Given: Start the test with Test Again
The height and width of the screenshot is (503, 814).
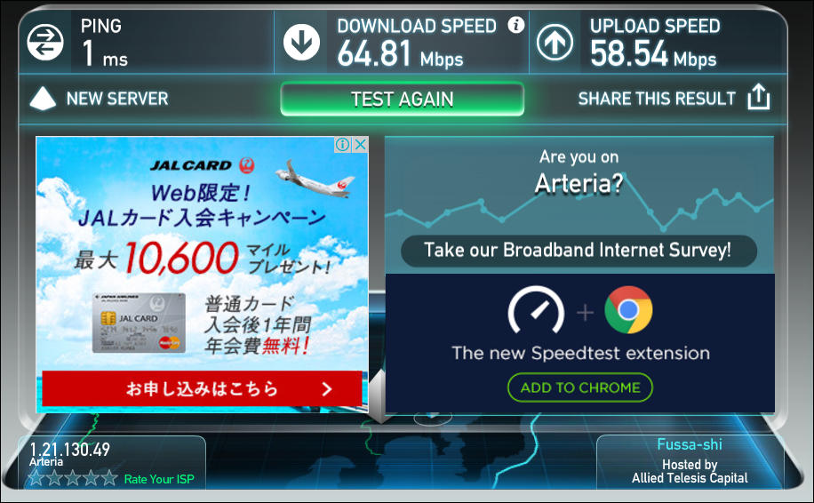Looking at the screenshot, I should [x=403, y=99].
